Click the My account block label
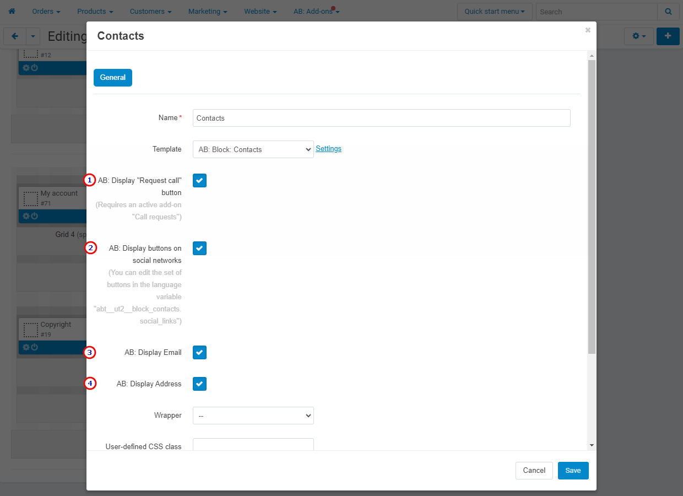Screen dimensions: 683x496 coord(59,193)
